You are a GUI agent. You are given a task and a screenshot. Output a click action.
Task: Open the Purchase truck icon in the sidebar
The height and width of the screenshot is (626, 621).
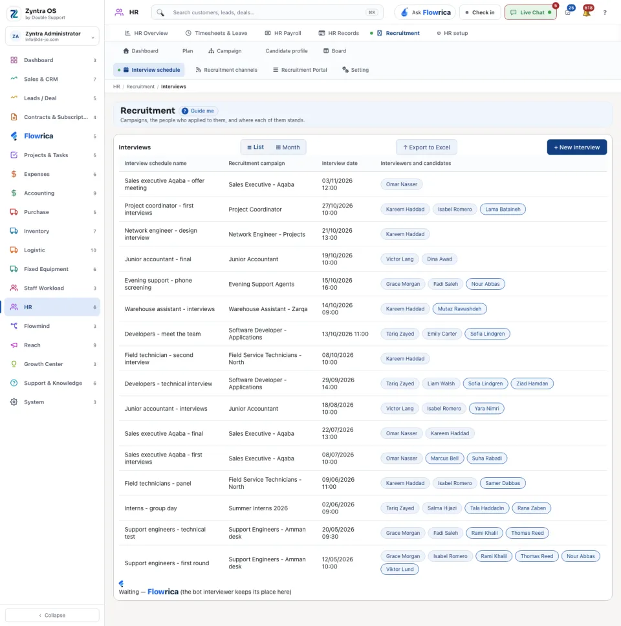14,212
